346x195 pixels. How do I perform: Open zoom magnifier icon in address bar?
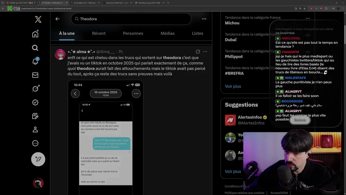300,8
